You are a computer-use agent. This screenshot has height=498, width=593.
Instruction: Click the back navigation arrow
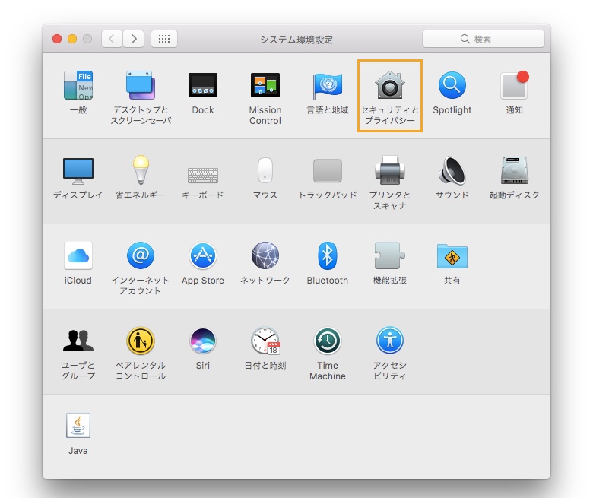[x=112, y=39]
